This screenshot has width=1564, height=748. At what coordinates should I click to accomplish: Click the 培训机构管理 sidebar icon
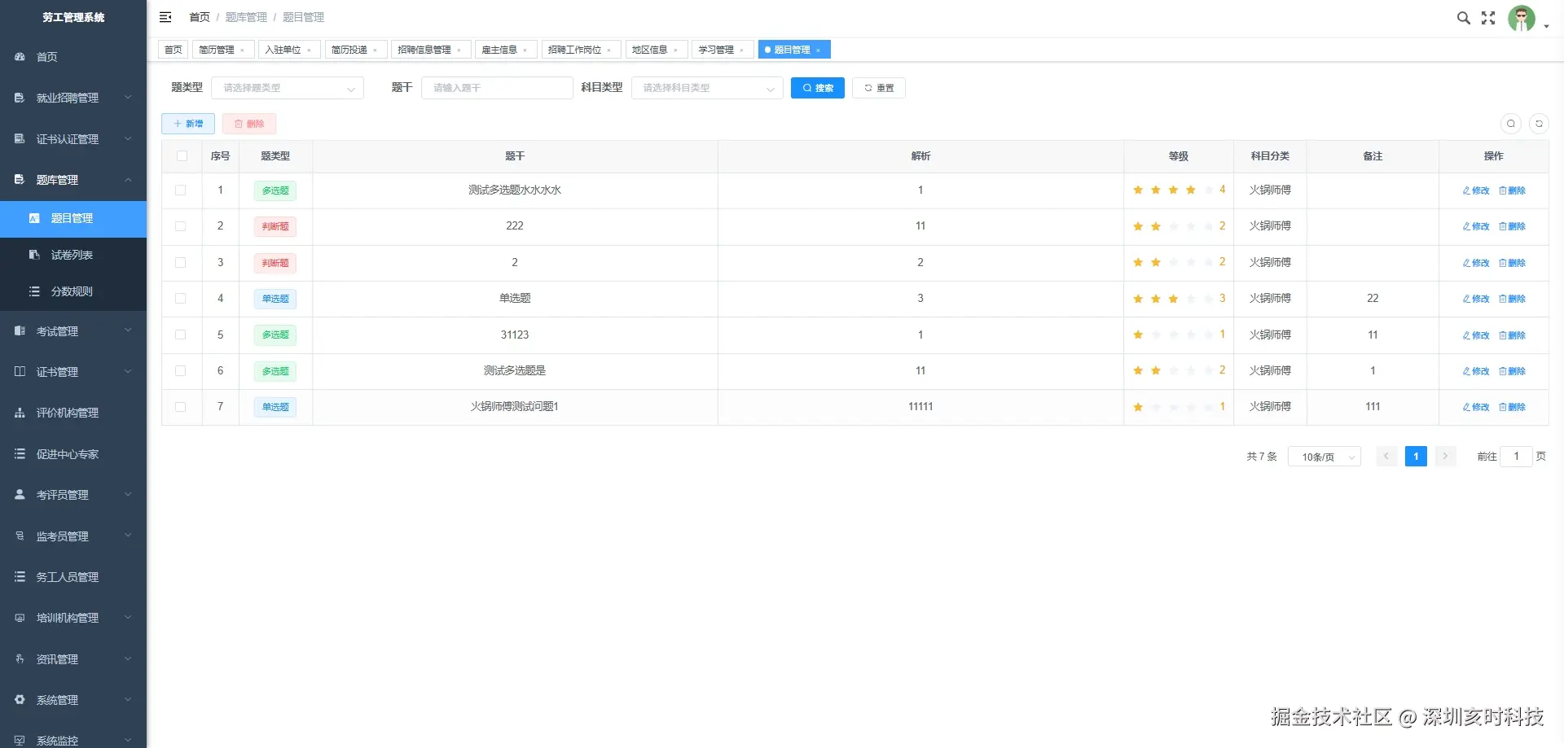[20, 618]
